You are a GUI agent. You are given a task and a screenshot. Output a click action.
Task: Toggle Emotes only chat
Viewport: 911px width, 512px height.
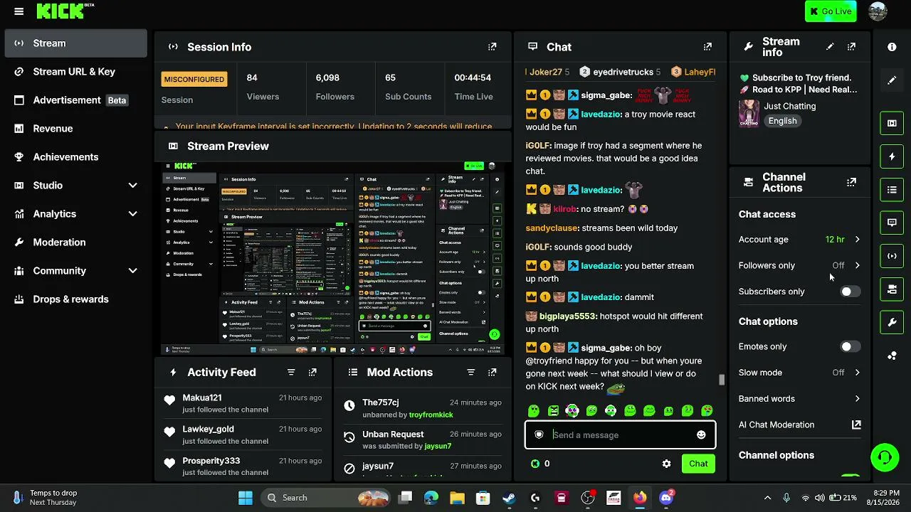[850, 347]
